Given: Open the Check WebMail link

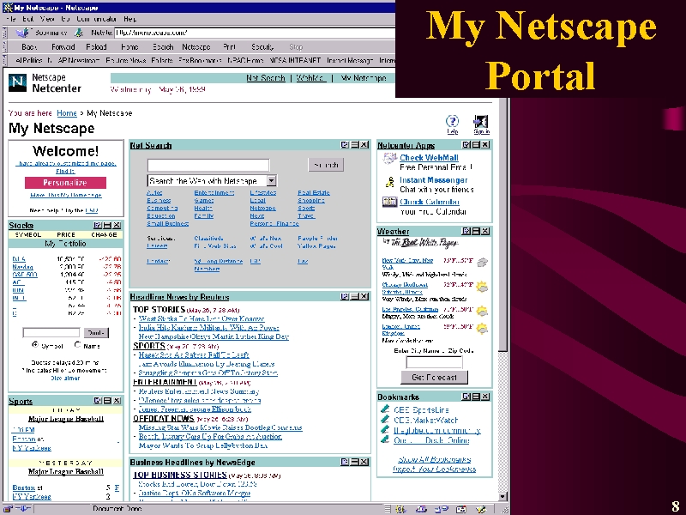Looking at the screenshot, I should (x=429, y=158).
